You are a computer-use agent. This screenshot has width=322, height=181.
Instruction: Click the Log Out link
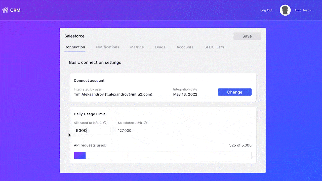tap(266, 10)
